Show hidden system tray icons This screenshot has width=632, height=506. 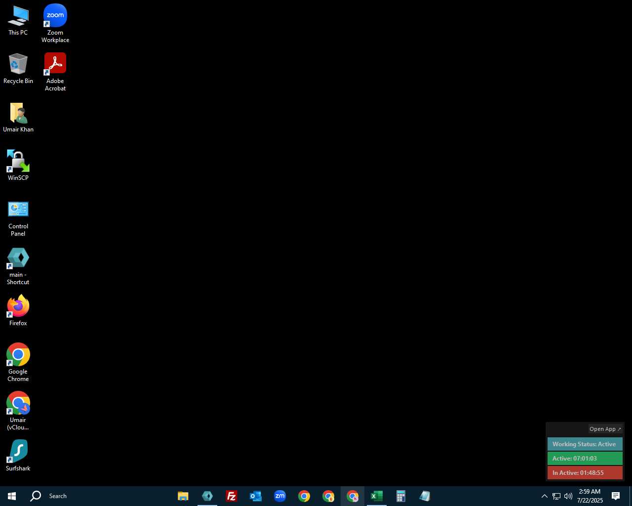coord(544,496)
